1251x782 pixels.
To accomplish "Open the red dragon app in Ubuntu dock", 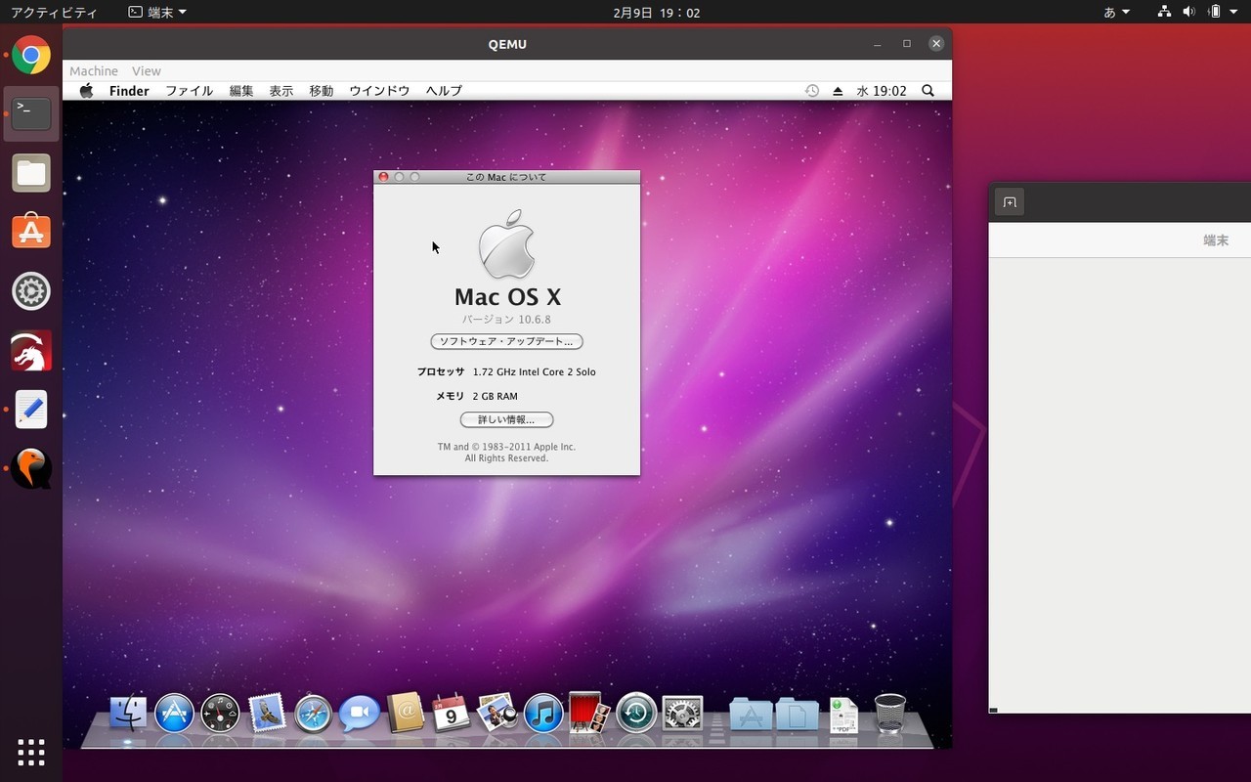I will pyautogui.click(x=31, y=351).
